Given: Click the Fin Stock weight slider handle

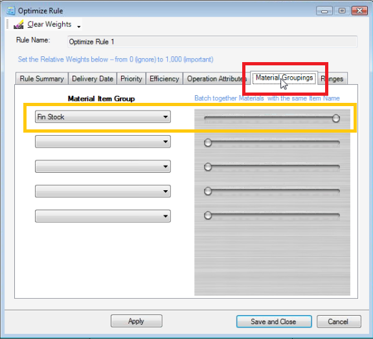Looking at the screenshot, I should coord(336,118).
